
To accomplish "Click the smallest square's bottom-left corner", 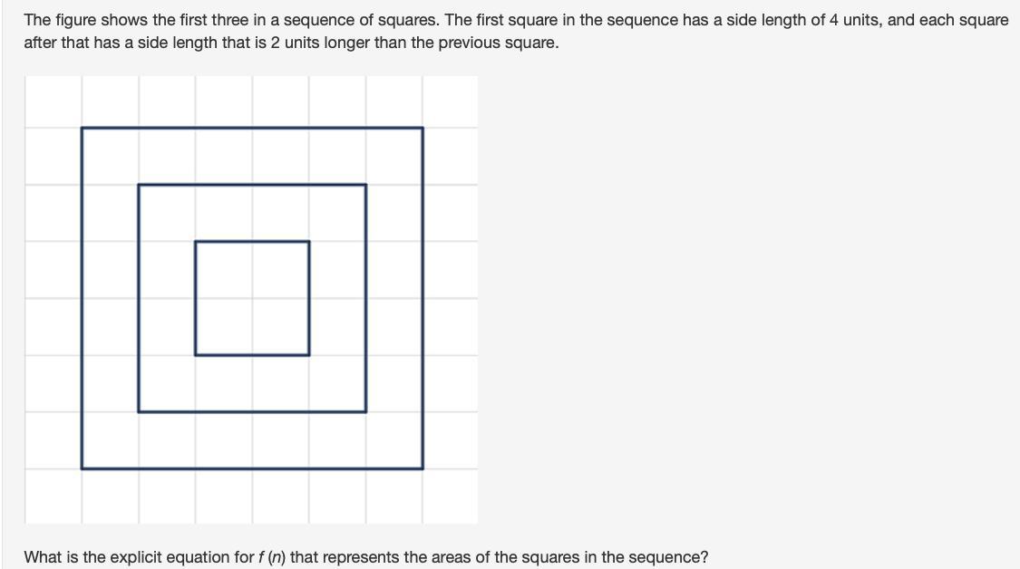I will (195, 355).
